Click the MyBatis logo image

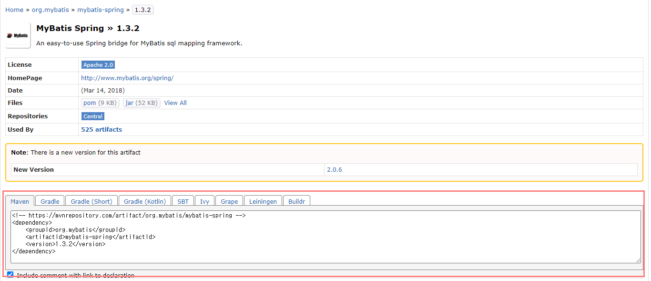tap(18, 35)
